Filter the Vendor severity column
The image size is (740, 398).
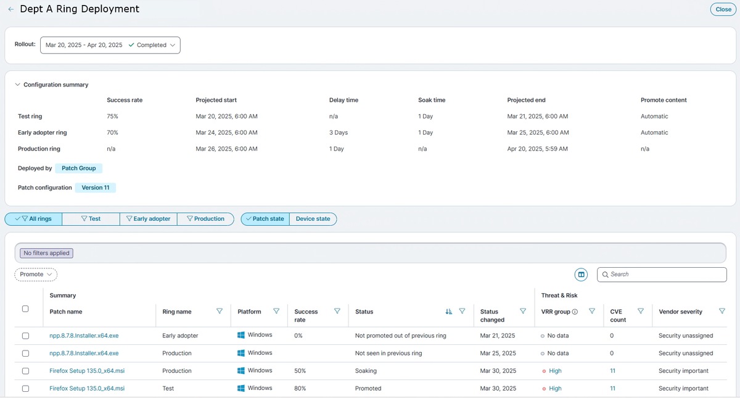[x=722, y=312]
